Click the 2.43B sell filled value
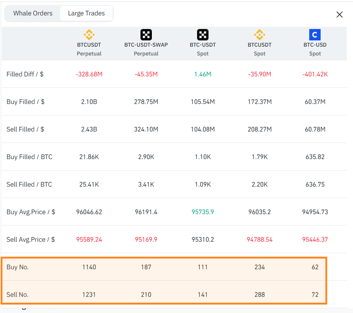 coord(89,129)
